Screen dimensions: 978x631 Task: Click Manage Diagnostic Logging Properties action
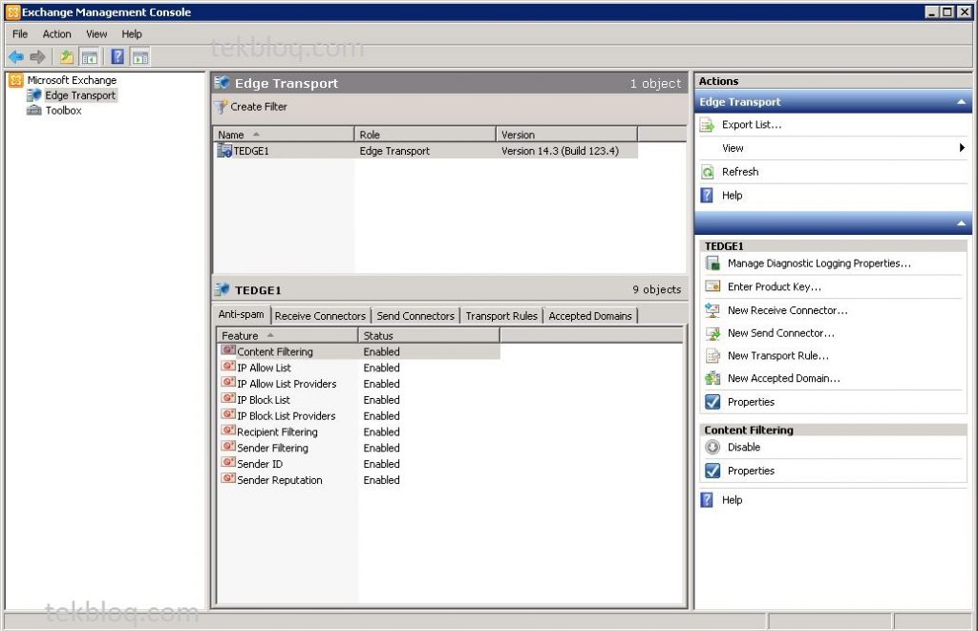click(x=819, y=263)
